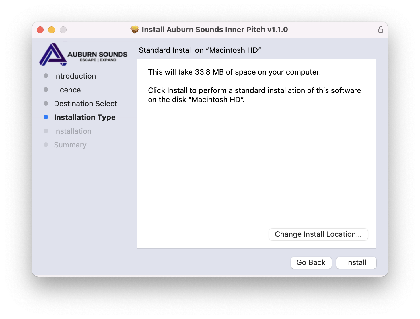Click the "Standard Install on Macintosh HD" heading

coord(200,50)
